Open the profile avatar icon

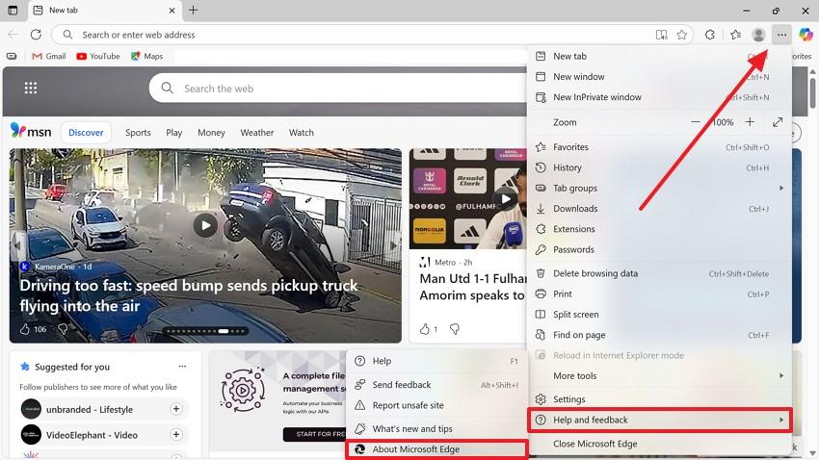click(x=758, y=35)
